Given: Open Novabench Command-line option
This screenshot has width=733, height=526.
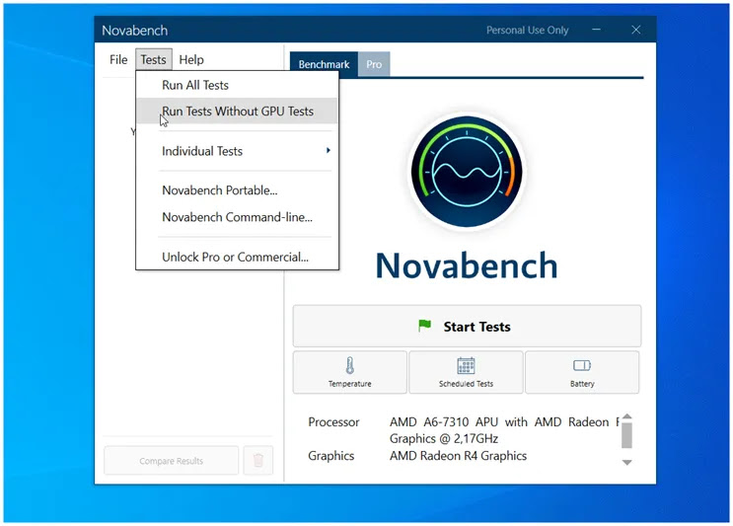Looking at the screenshot, I should coord(237,217).
